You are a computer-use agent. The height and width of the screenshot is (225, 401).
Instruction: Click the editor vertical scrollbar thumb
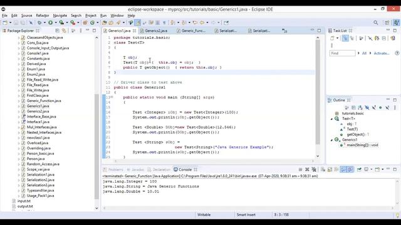click(x=318, y=92)
